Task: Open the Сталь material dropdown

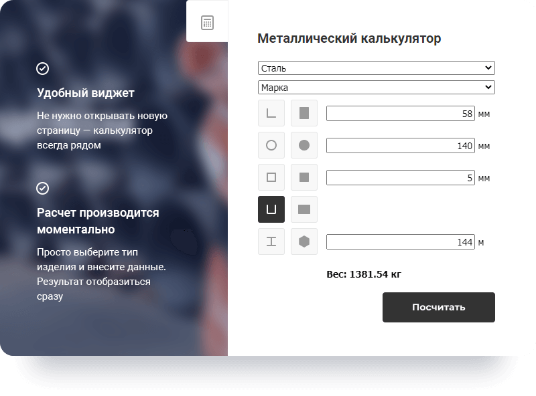Action: tap(377, 68)
